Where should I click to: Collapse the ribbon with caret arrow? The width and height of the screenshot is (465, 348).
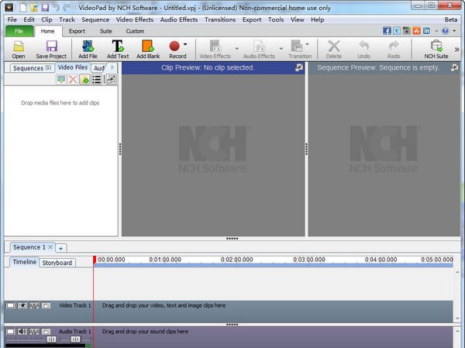point(436,31)
